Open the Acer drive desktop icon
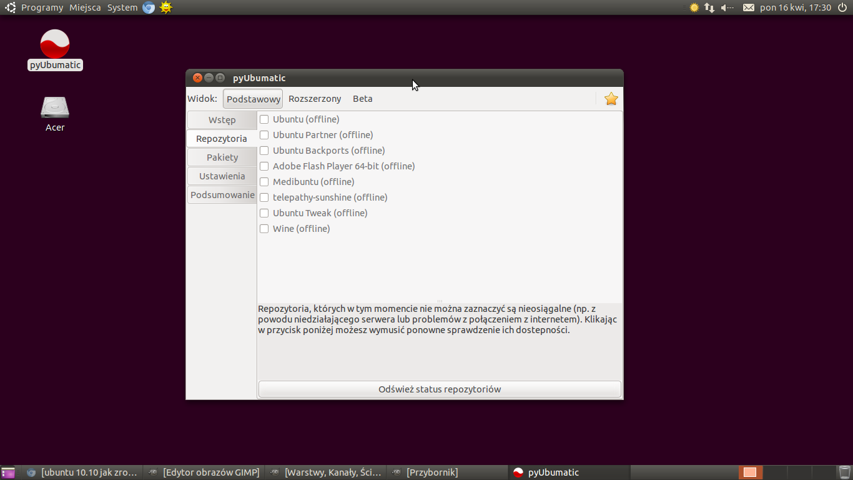853x480 pixels. point(55,107)
